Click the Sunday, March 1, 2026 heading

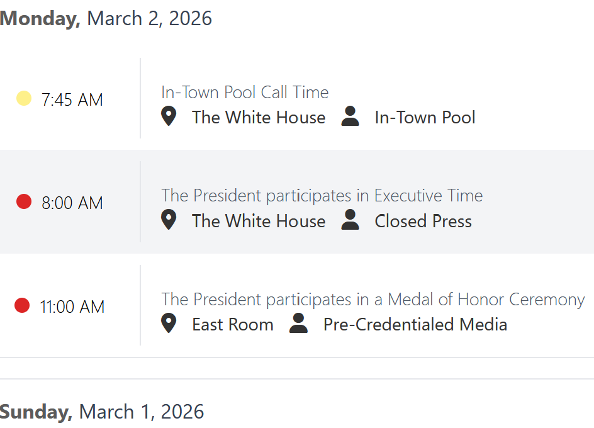[x=102, y=412]
